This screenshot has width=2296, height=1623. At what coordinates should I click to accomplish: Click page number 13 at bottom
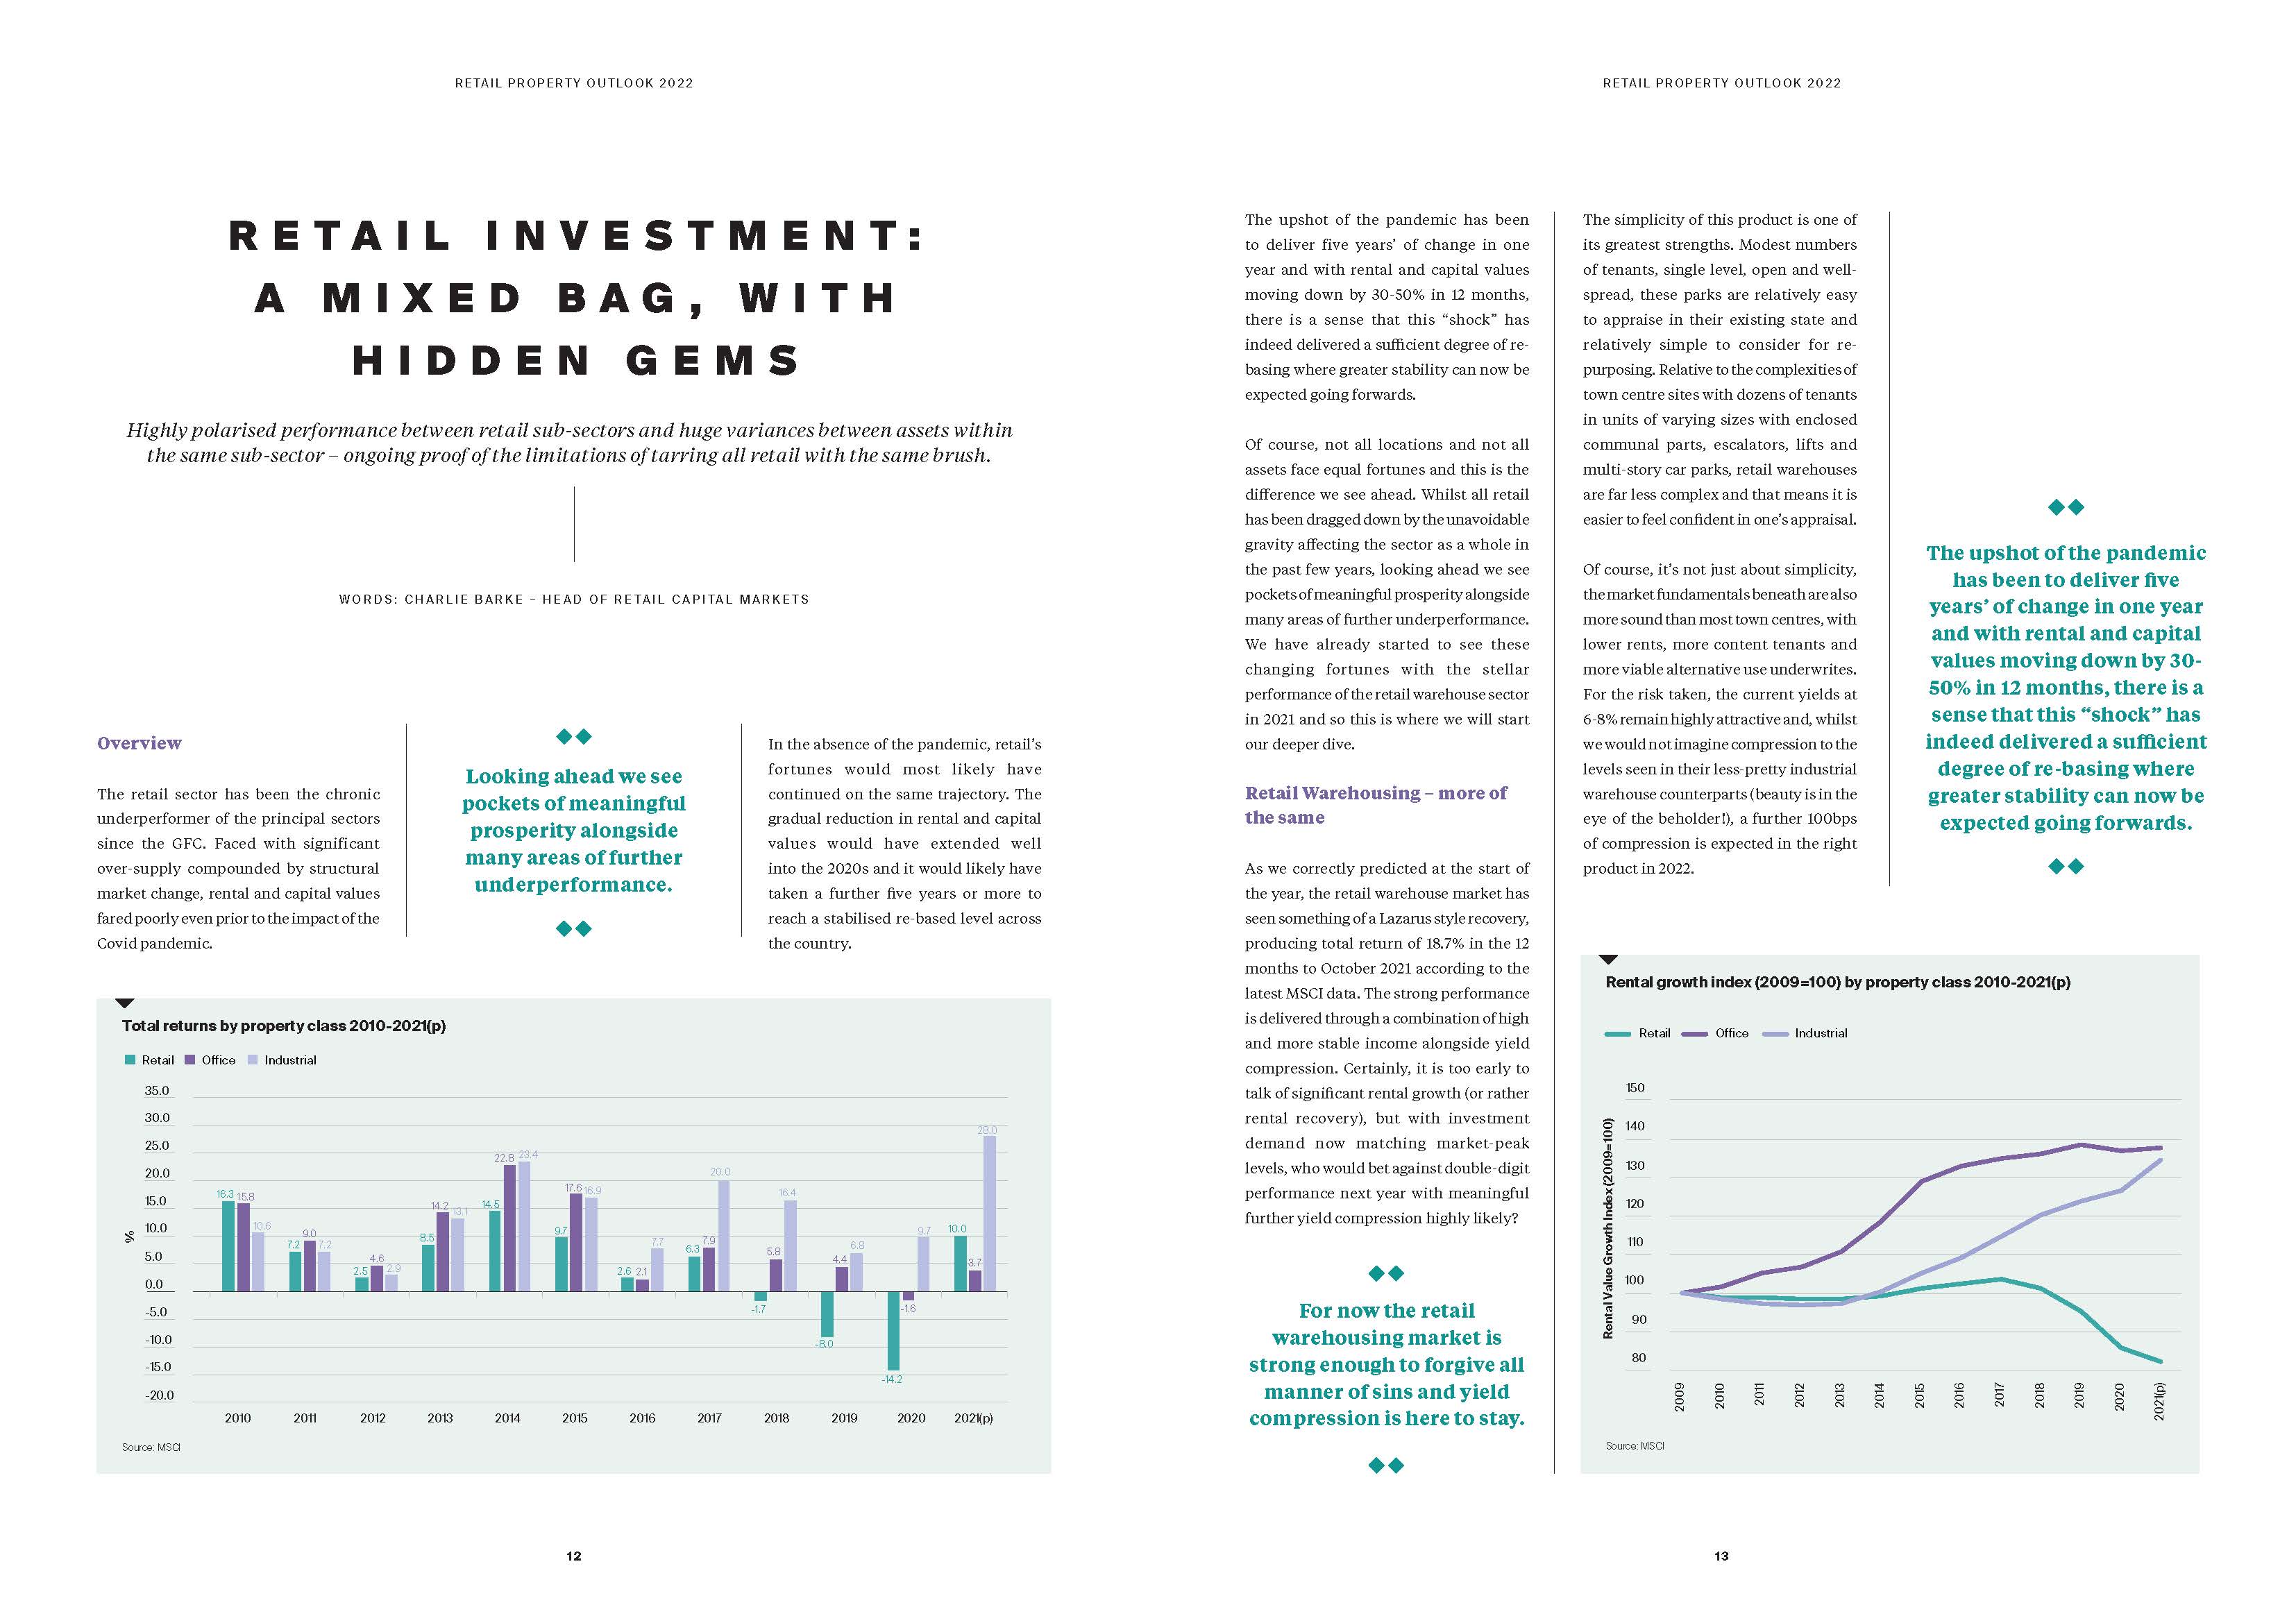(1721, 1556)
